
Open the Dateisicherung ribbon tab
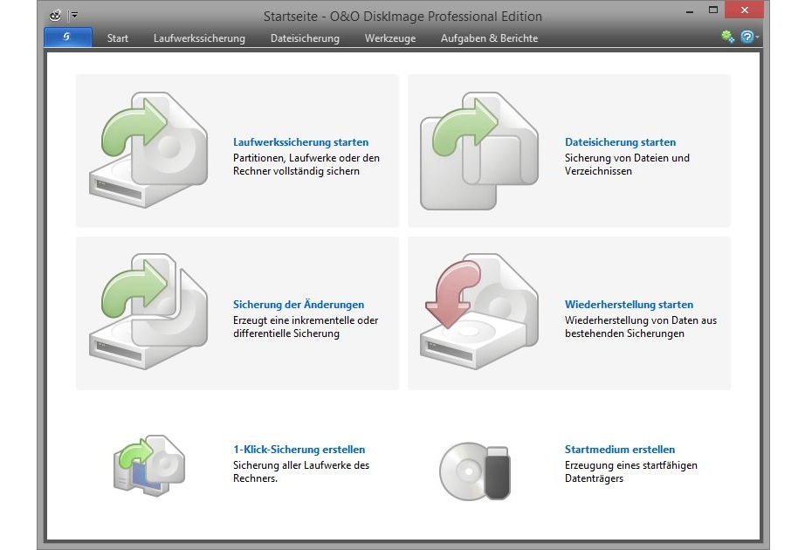pyautogui.click(x=305, y=38)
